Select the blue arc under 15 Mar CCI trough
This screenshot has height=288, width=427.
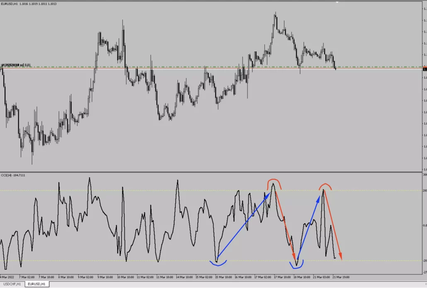click(x=218, y=264)
